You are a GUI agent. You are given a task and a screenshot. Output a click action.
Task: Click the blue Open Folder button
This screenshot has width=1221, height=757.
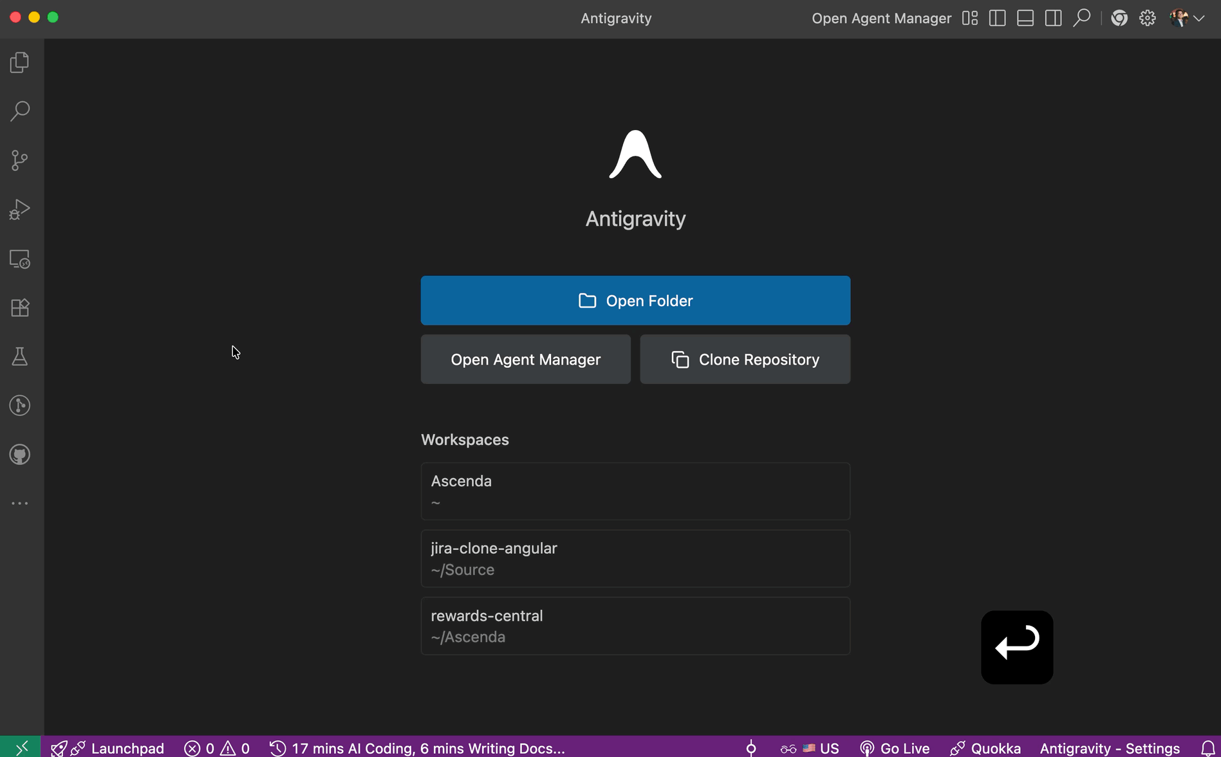coord(635,300)
